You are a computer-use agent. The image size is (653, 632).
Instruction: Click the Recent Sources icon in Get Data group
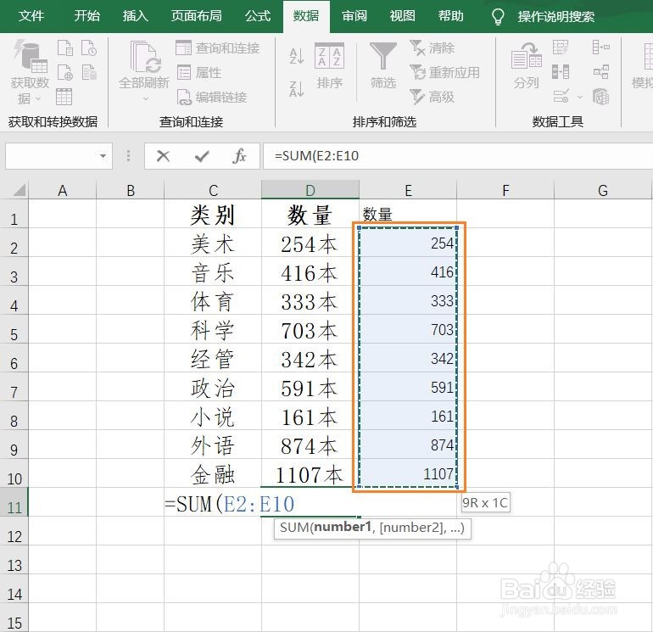[x=89, y=48]
